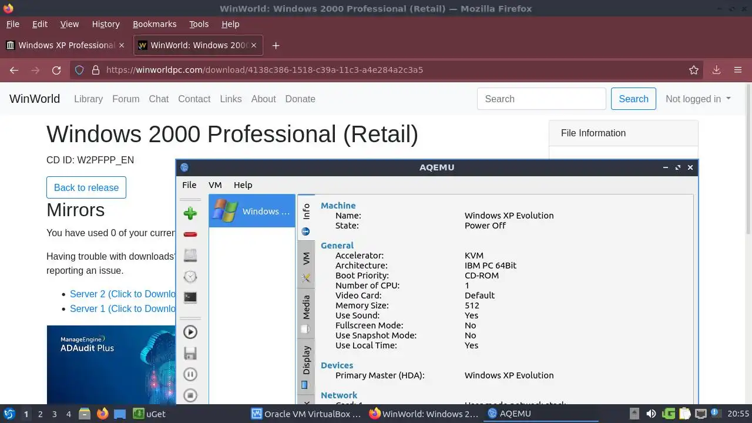Open AQEMU Help menu
This screenshot has width=752, height=423.
(243, 184)
